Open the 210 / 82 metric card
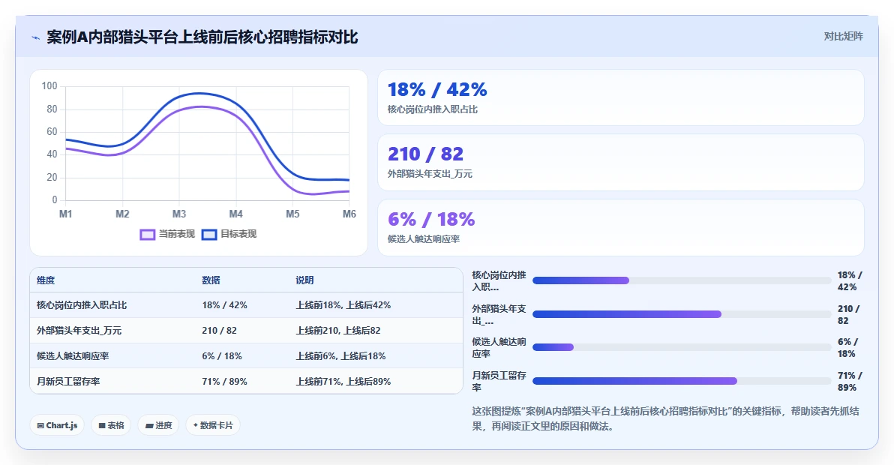This screenshot has height=465, width=894. pyautogui.click(x=621, y=163)
